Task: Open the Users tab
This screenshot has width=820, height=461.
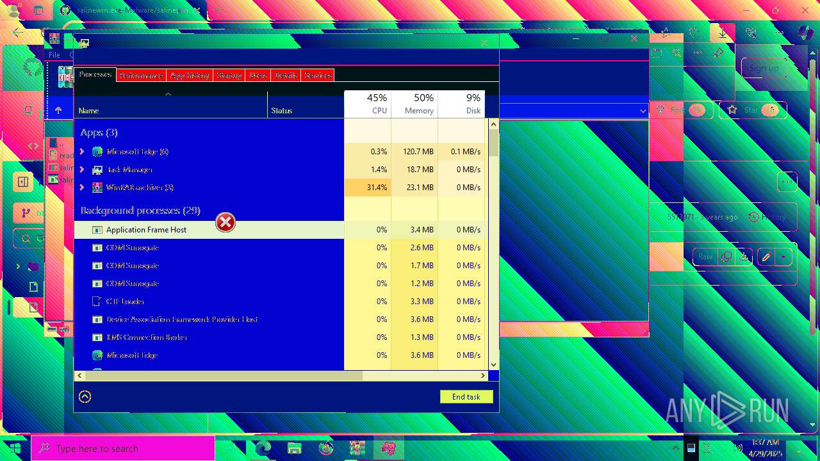Action: (258, 75)
